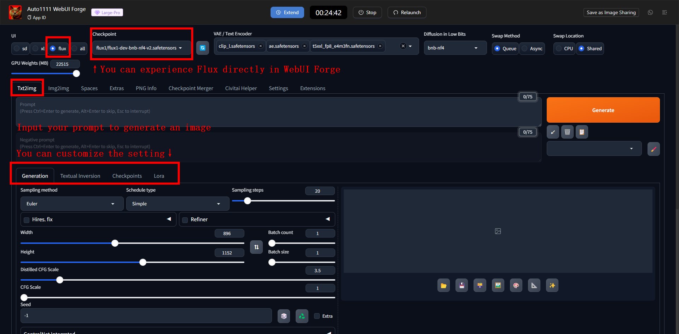Viewport: 679px width, 334px height.
Task: Reuse last seed with recycle icon
Action: 302,316
